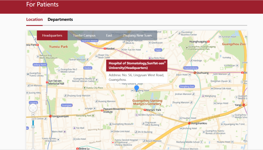This screenshot has width=263, height=150.
Task: Click the Zhi Di Building icon
Action: 136,132
